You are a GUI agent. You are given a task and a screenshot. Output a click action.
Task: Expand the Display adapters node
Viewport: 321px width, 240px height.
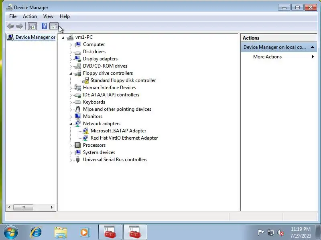click(x=71, y=59)
